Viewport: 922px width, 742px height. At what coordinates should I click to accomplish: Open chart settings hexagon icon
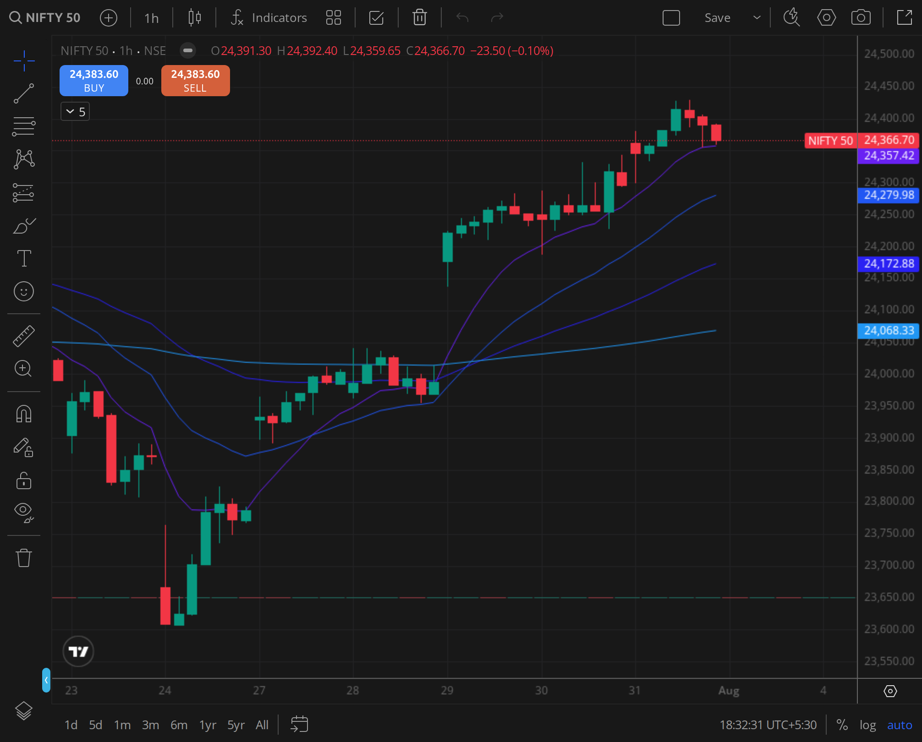pos(826,18)
